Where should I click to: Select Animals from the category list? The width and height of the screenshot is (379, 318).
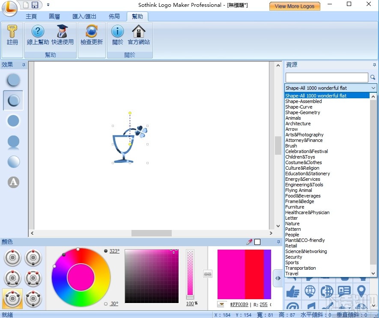[293, 118]
